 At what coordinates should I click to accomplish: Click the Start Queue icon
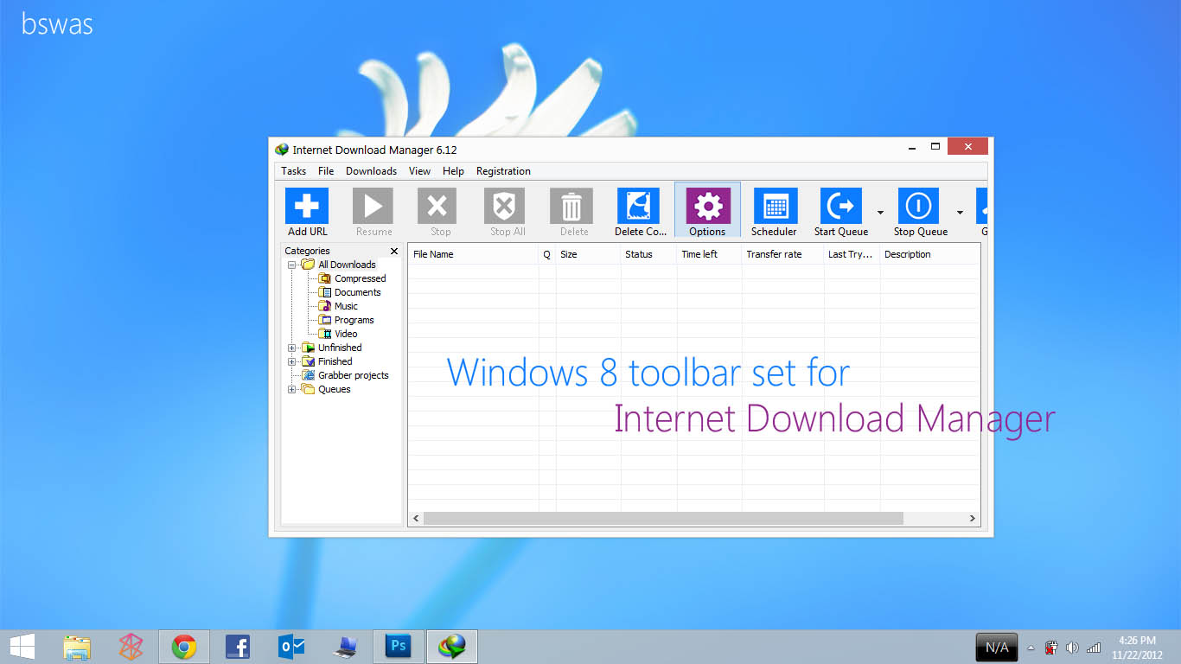click(x=839, y=207)
